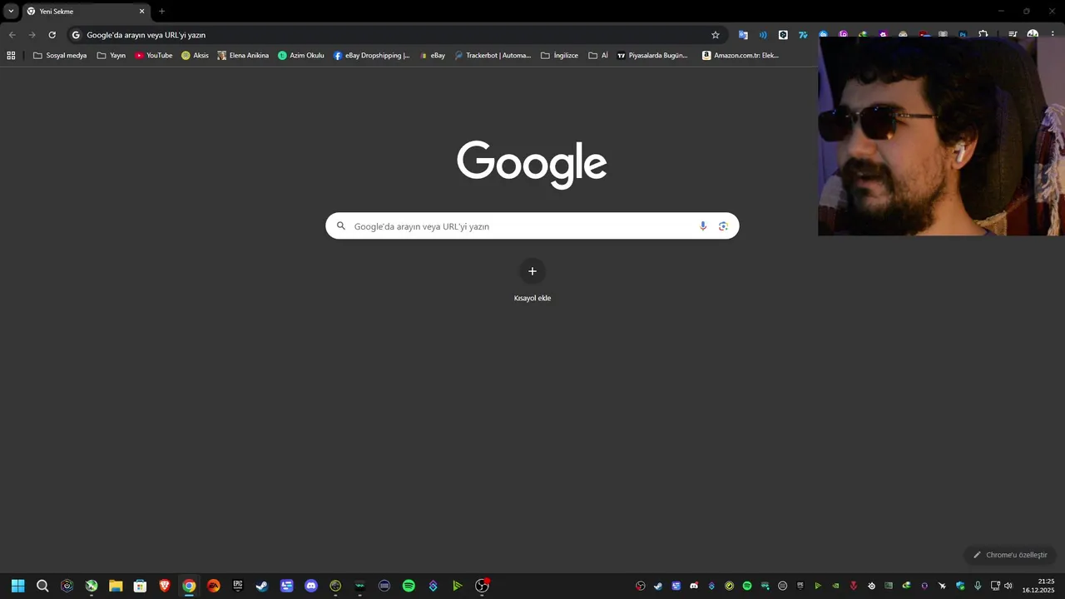Open the Chrome apps grid icon
The height and width of the screenshot is (599, 1065).
11,56
